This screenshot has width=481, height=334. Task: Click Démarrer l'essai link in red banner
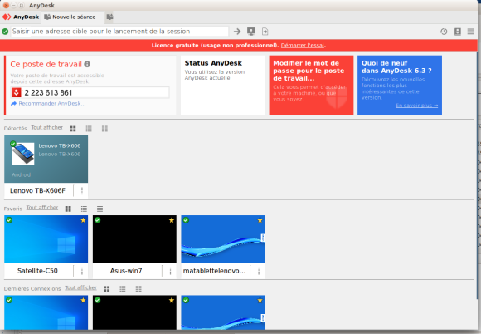click(303, 45)
